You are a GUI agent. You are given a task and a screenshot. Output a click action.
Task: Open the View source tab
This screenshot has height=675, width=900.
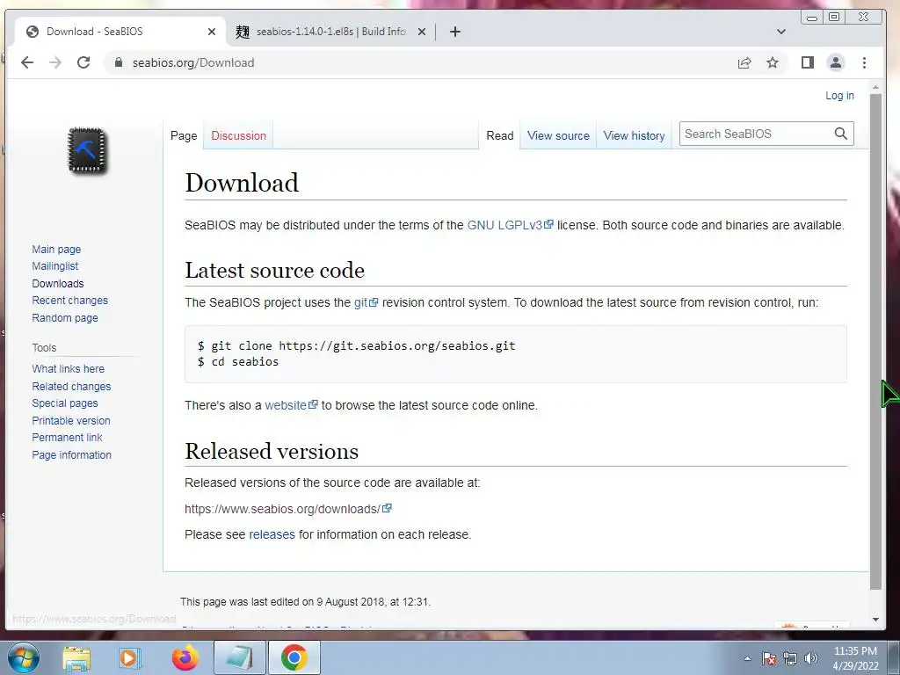coord(558,136)
